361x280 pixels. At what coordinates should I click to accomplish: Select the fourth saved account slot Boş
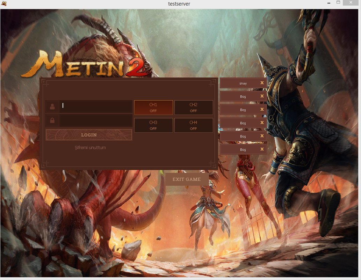point(243,123)
